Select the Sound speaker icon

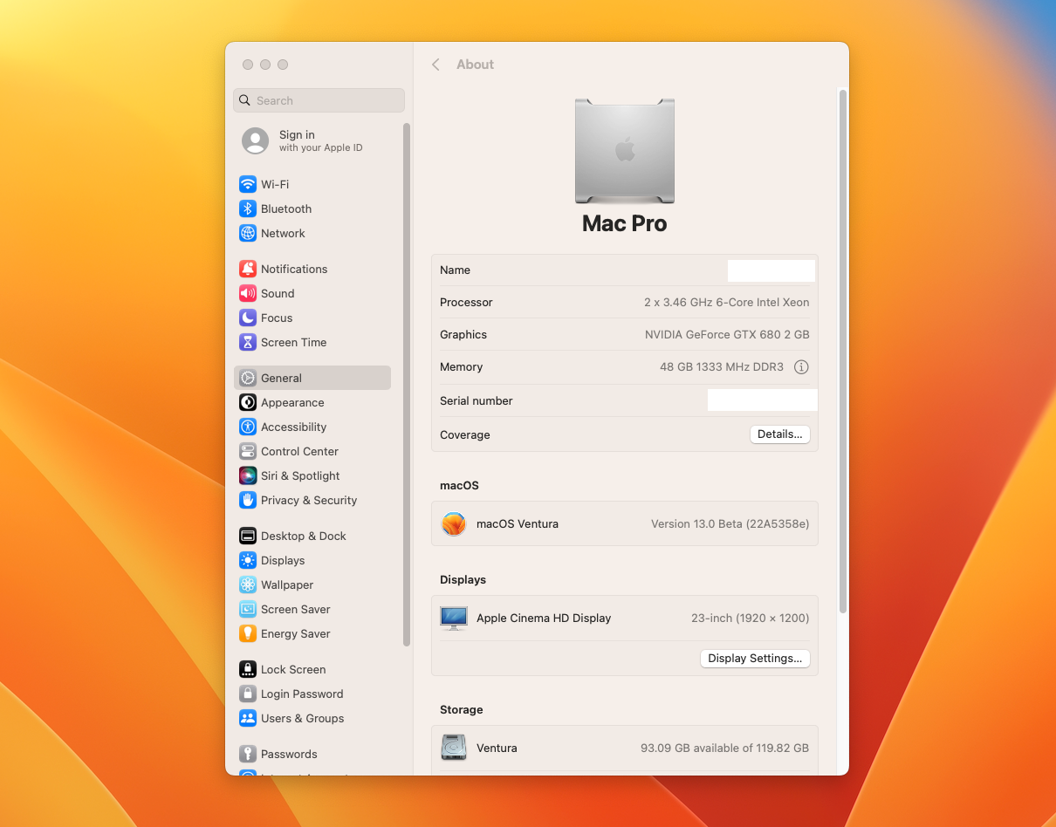point(248,293)
